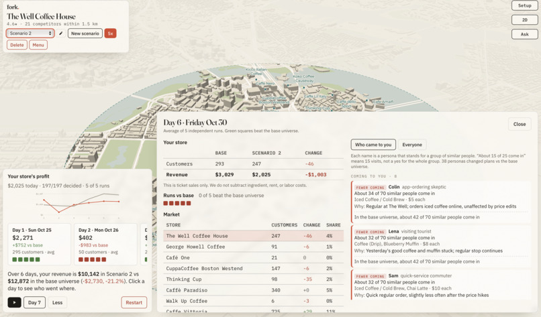Select Café One market row
Image resolution: width=541 pixels, height=317 pixels.
[x=253, y=258]
